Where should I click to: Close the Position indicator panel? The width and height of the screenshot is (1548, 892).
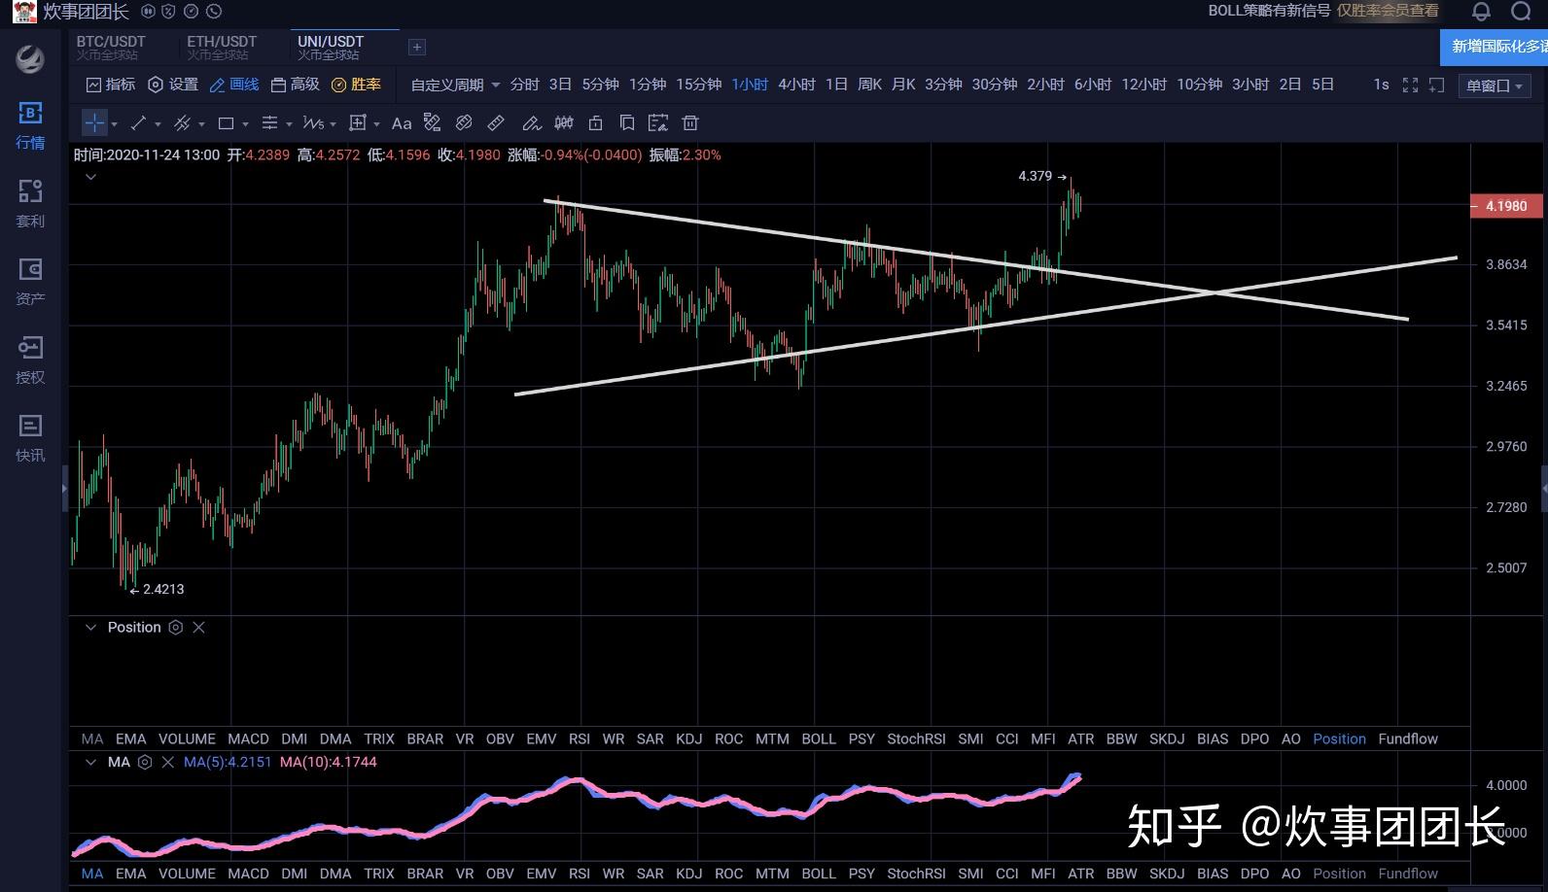tap(198, 628)
